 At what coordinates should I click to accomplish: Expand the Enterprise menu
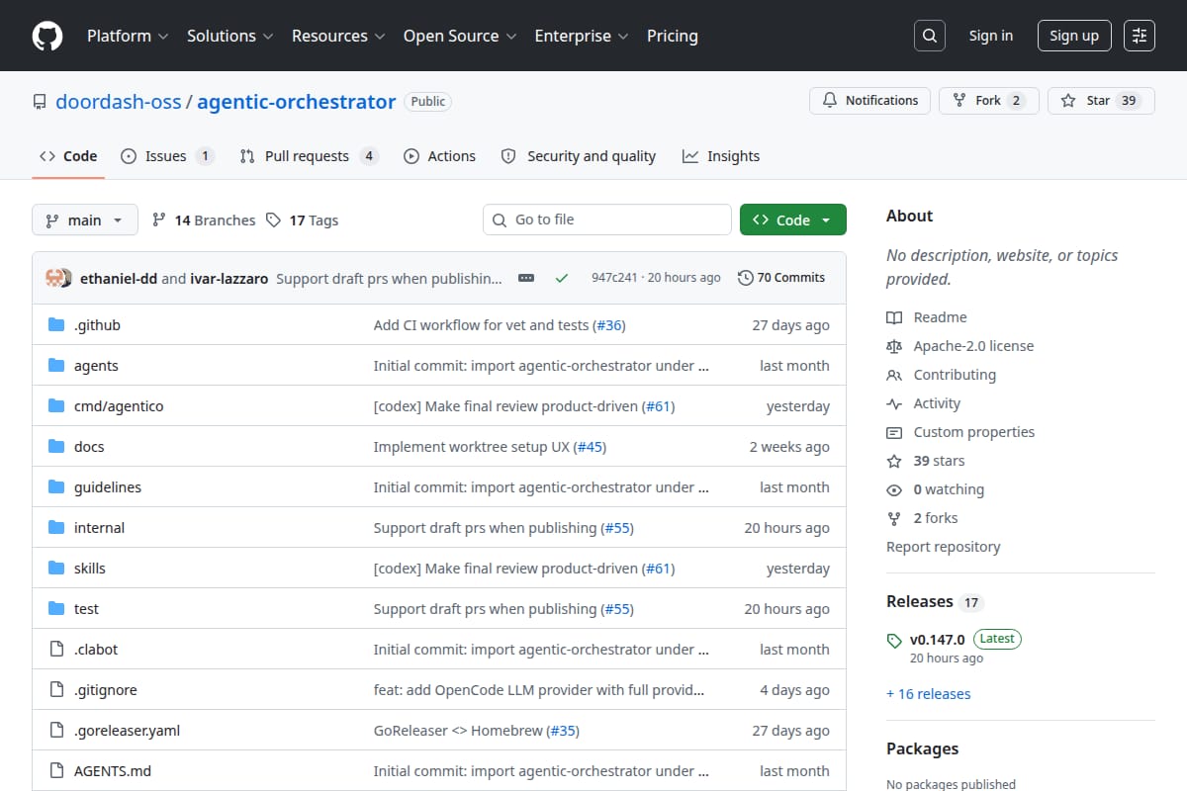582,36
